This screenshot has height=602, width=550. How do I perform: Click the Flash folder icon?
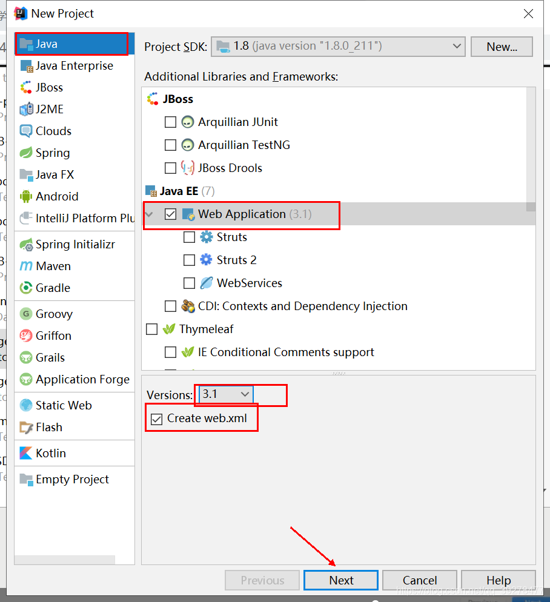click(x=26, y=428)
